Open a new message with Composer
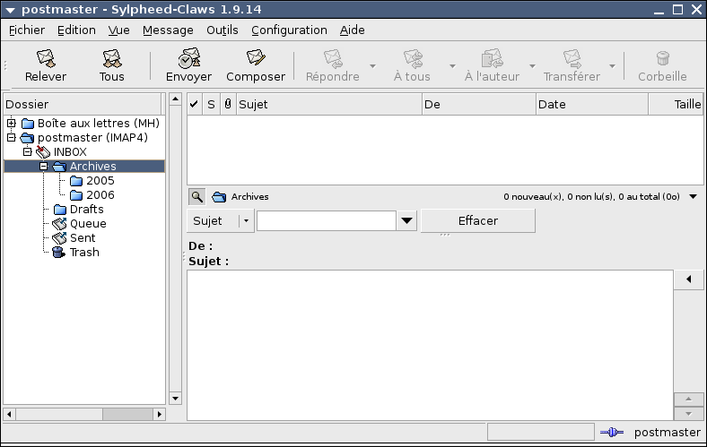Image resolution: width=707 pixels, height=447 pixels. click(256, 58)
